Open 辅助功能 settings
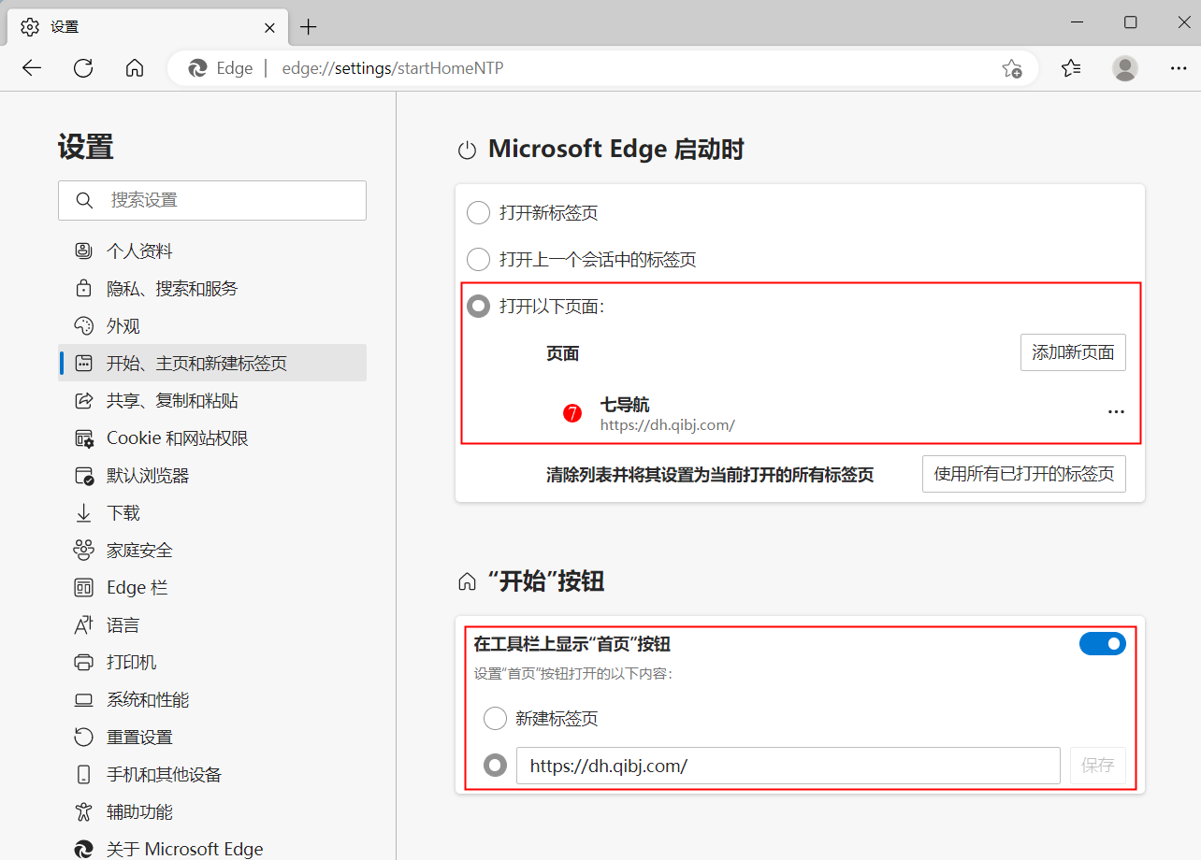 tap(212, 812)
